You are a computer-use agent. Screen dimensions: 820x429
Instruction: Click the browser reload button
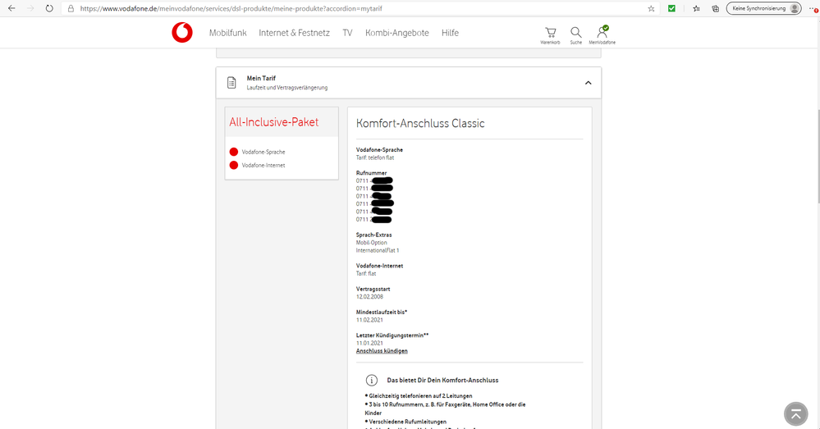coord(49,8)
